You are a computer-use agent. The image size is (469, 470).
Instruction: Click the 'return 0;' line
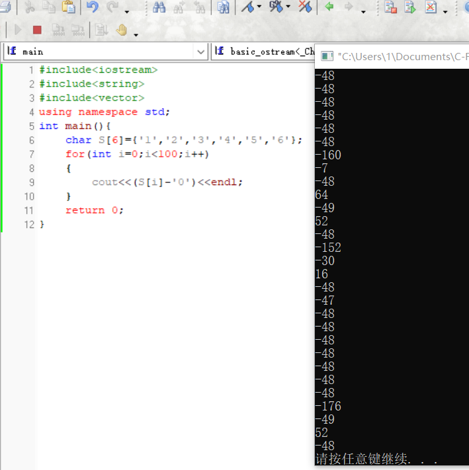point(94,210)
